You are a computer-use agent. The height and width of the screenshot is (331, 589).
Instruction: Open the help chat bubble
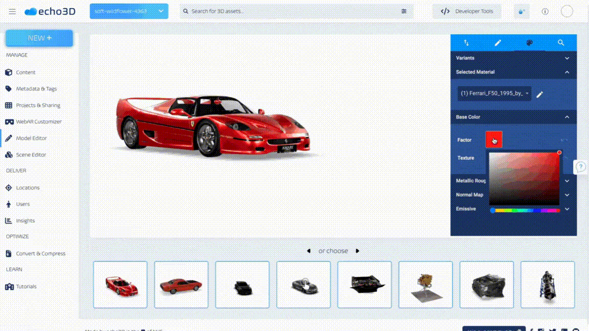[581, 167]
